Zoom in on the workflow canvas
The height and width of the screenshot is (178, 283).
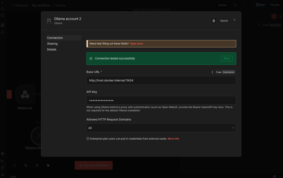pos(26,165)
